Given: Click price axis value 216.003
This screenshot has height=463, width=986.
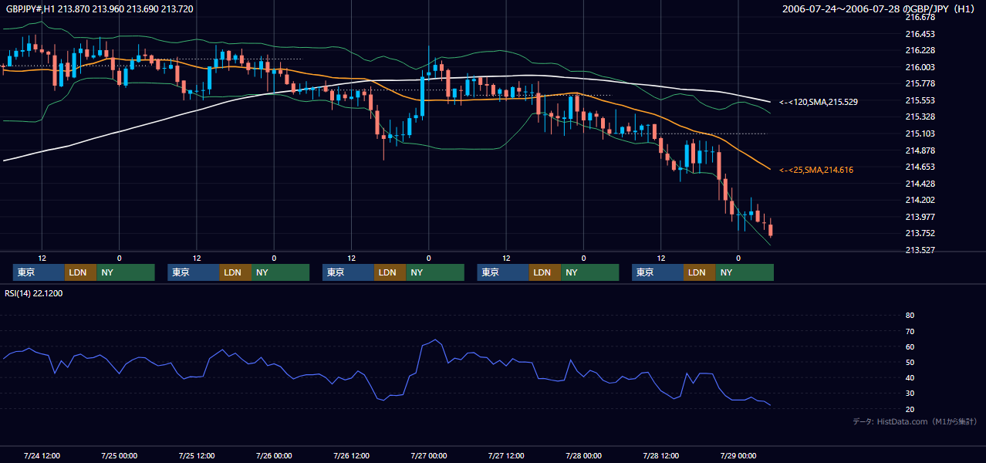Looking at the screenshot, I should click(920, 67).
